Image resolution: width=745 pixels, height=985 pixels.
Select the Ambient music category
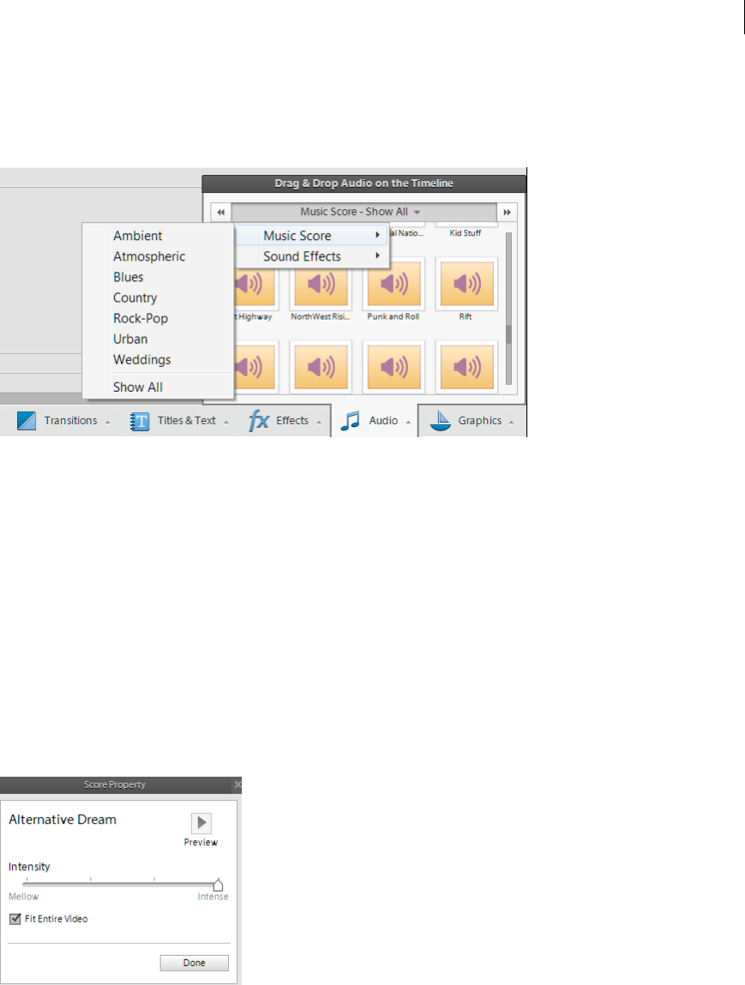pyautogui.click(x=137, y=236)
